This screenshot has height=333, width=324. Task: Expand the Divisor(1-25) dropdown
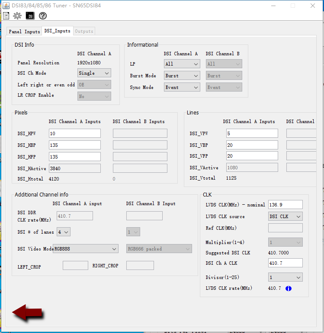pyautogui.click(x=285, y=277)
